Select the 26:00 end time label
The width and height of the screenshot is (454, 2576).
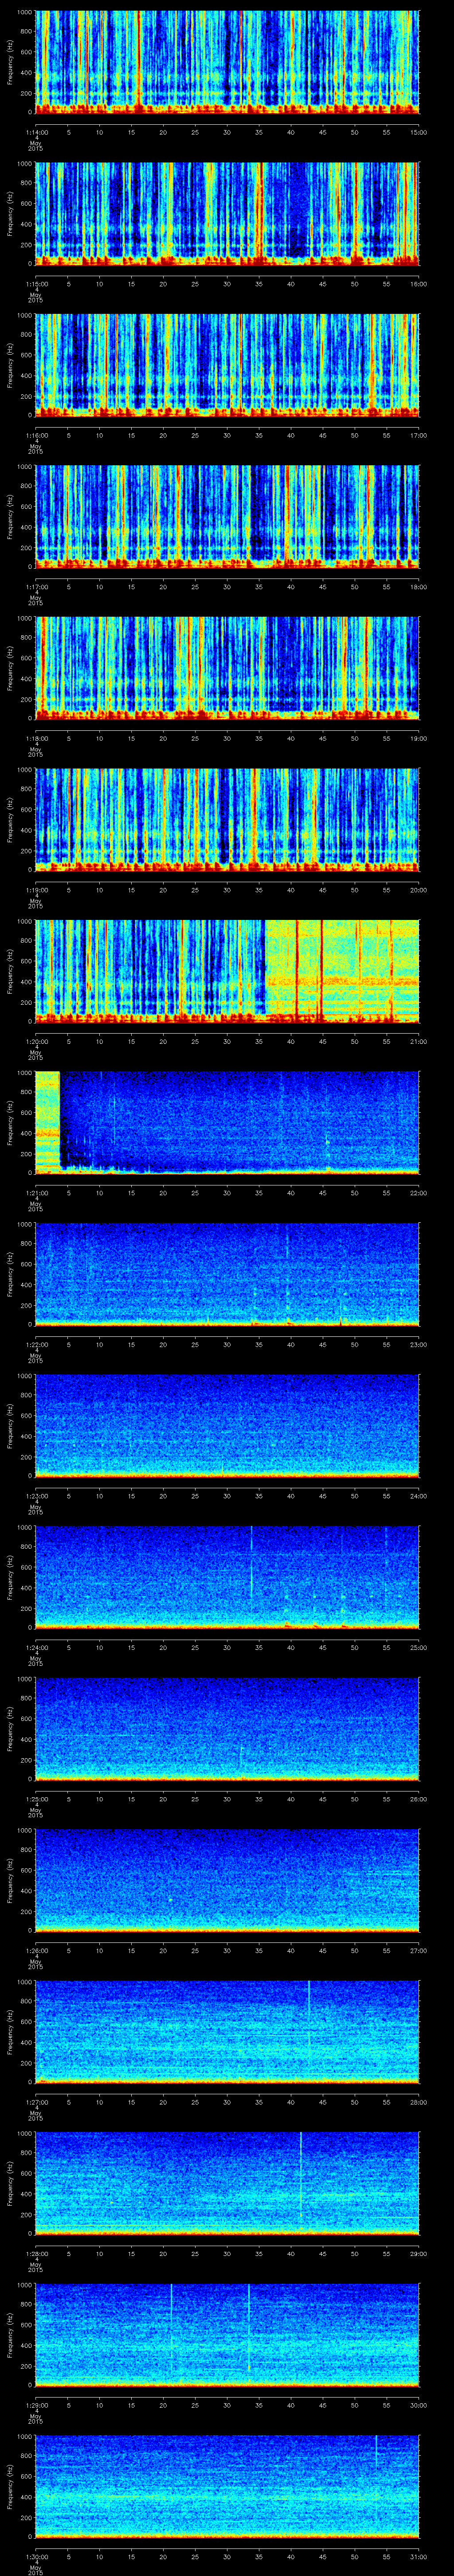[x=419, y=1798]
